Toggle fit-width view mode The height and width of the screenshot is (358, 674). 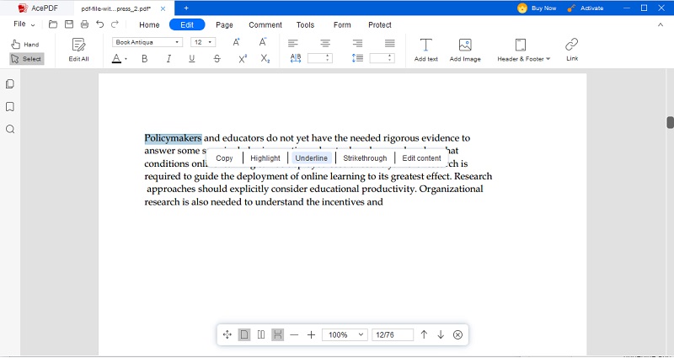pos(278,334)
